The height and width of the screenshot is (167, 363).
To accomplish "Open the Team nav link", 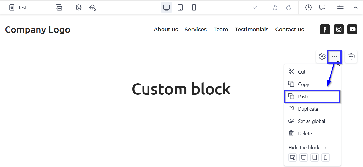I will (221, 29).
